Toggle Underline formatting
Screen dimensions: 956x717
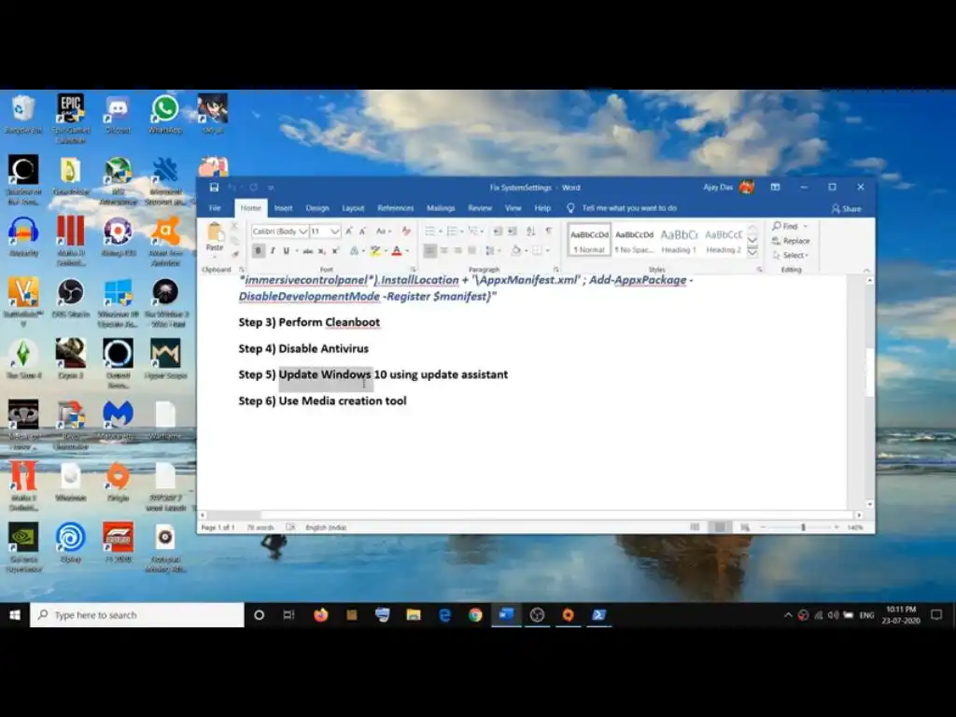pos(286,250)
